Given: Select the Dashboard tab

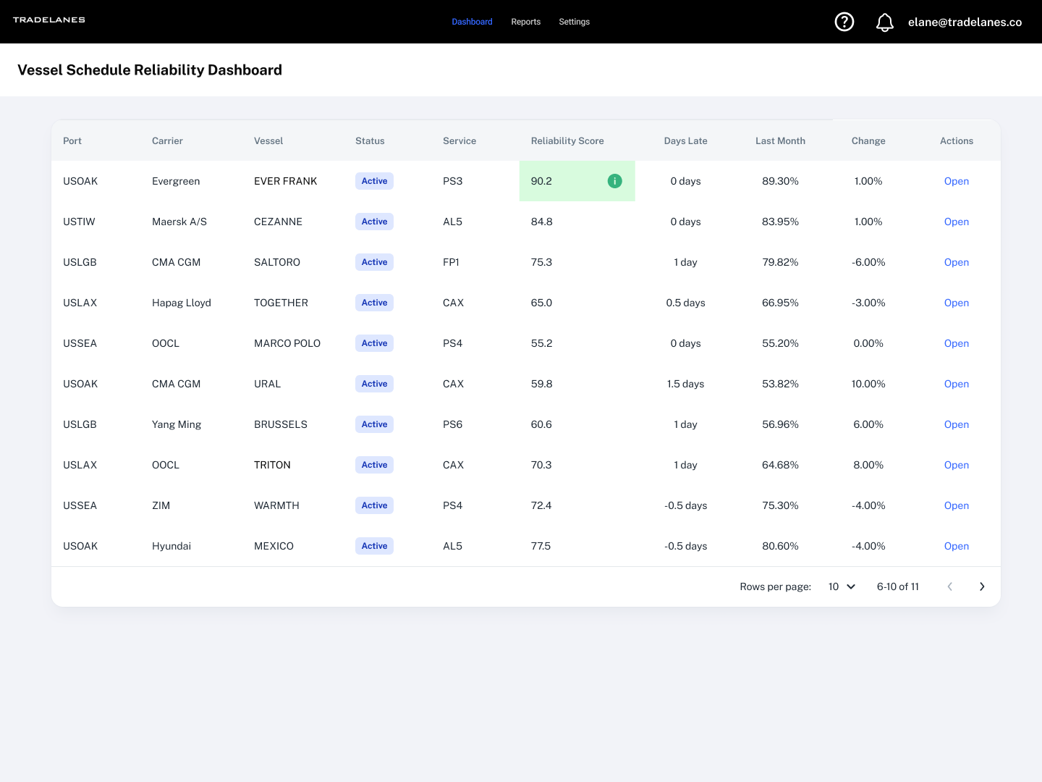Looking at the screenshot, I should click(472, 22).
